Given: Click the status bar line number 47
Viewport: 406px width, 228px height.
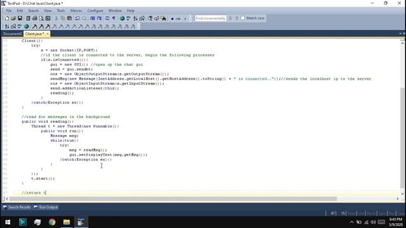Looking at the screenshot, I should 332,213.
